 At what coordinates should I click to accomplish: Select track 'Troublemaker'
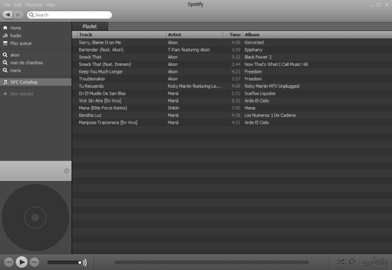click(92, 79)
